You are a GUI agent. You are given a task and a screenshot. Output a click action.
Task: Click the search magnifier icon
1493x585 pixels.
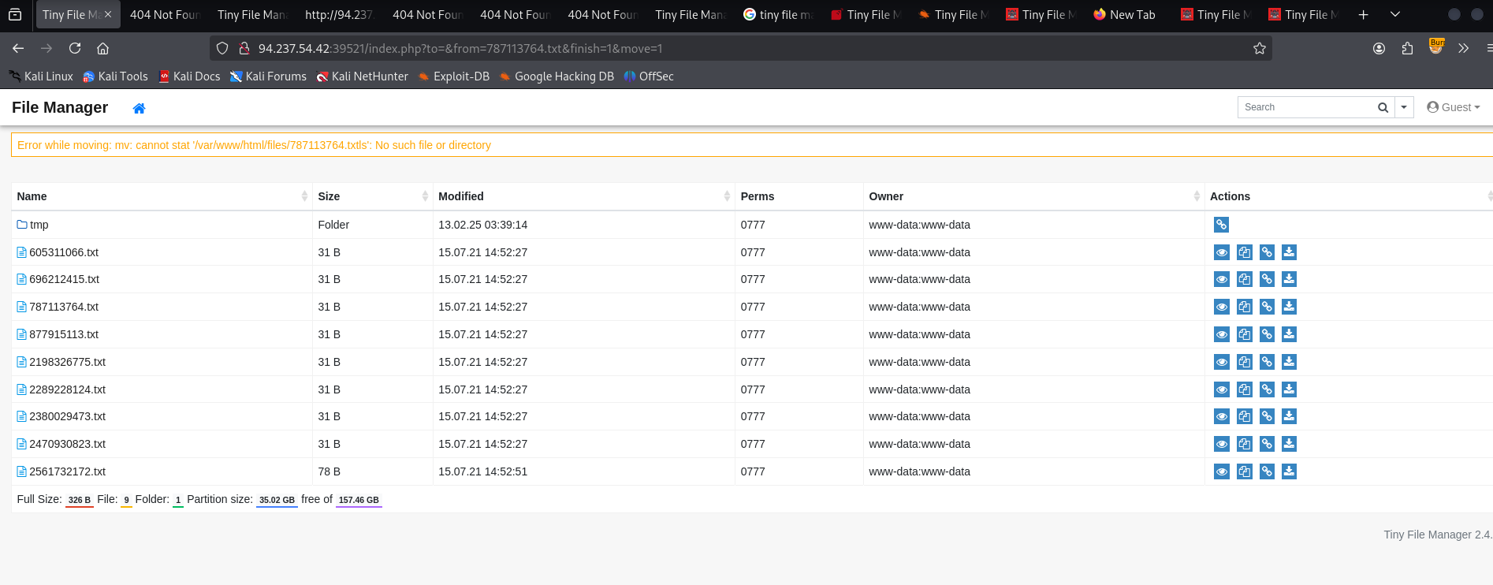pos(1383,107)
